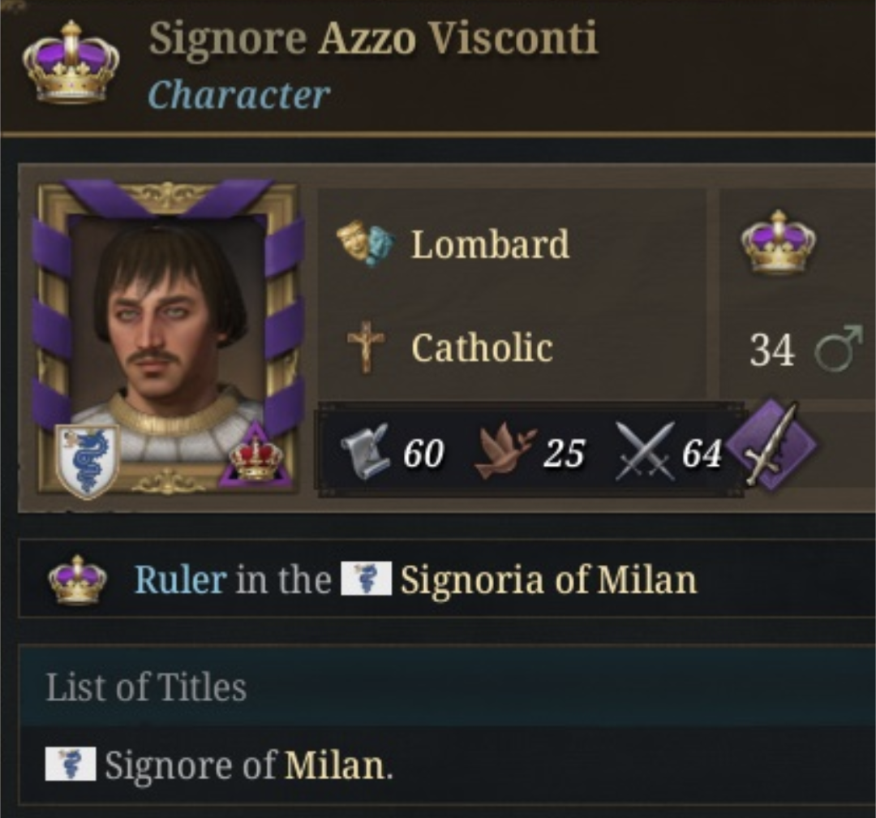
Task: Click the Milan link in the titles list
Action: (x=334, y=764)
